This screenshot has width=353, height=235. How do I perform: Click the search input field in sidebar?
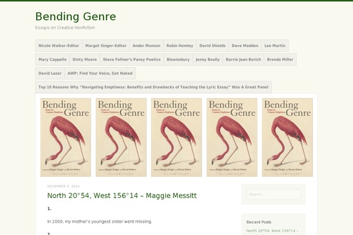point(273,194)
